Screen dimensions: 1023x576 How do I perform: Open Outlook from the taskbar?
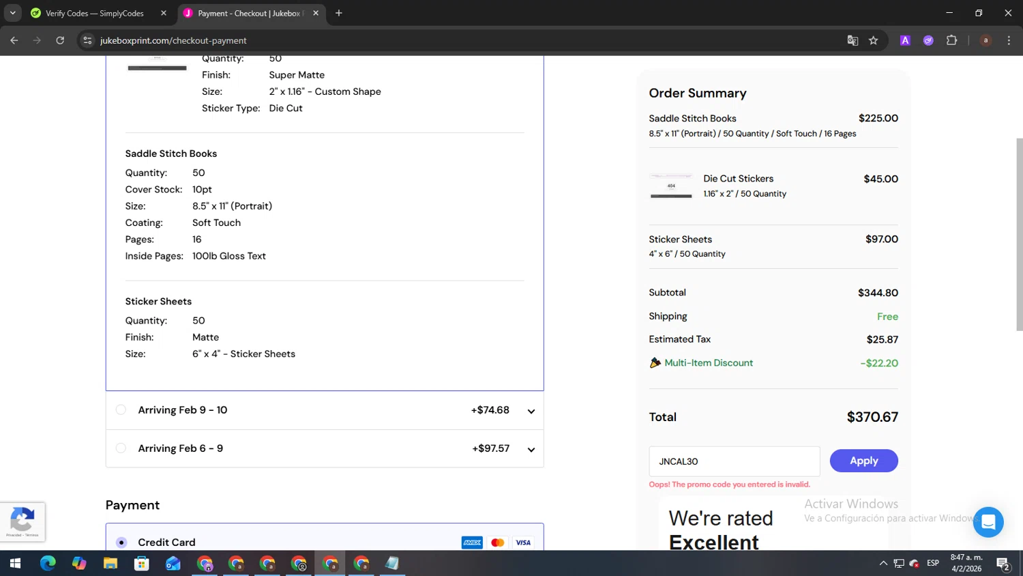point(173,564)
